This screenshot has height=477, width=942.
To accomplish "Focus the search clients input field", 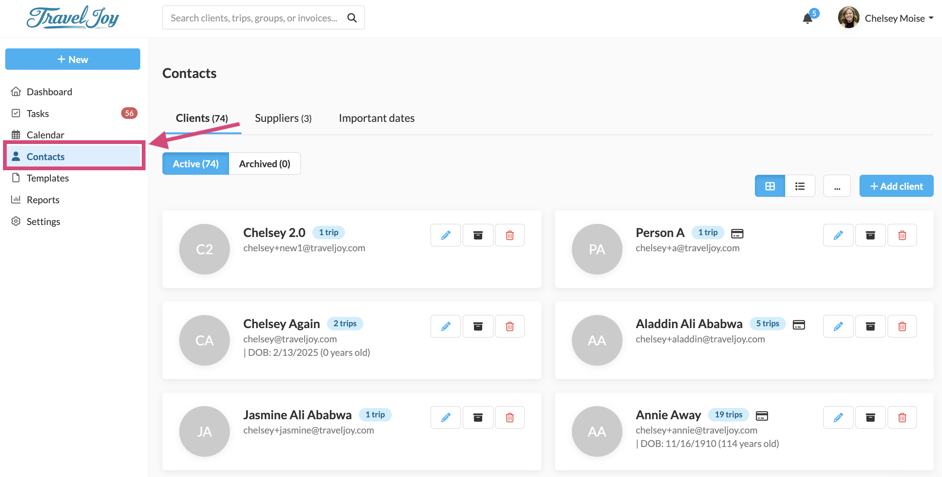I will coord(254,18).
